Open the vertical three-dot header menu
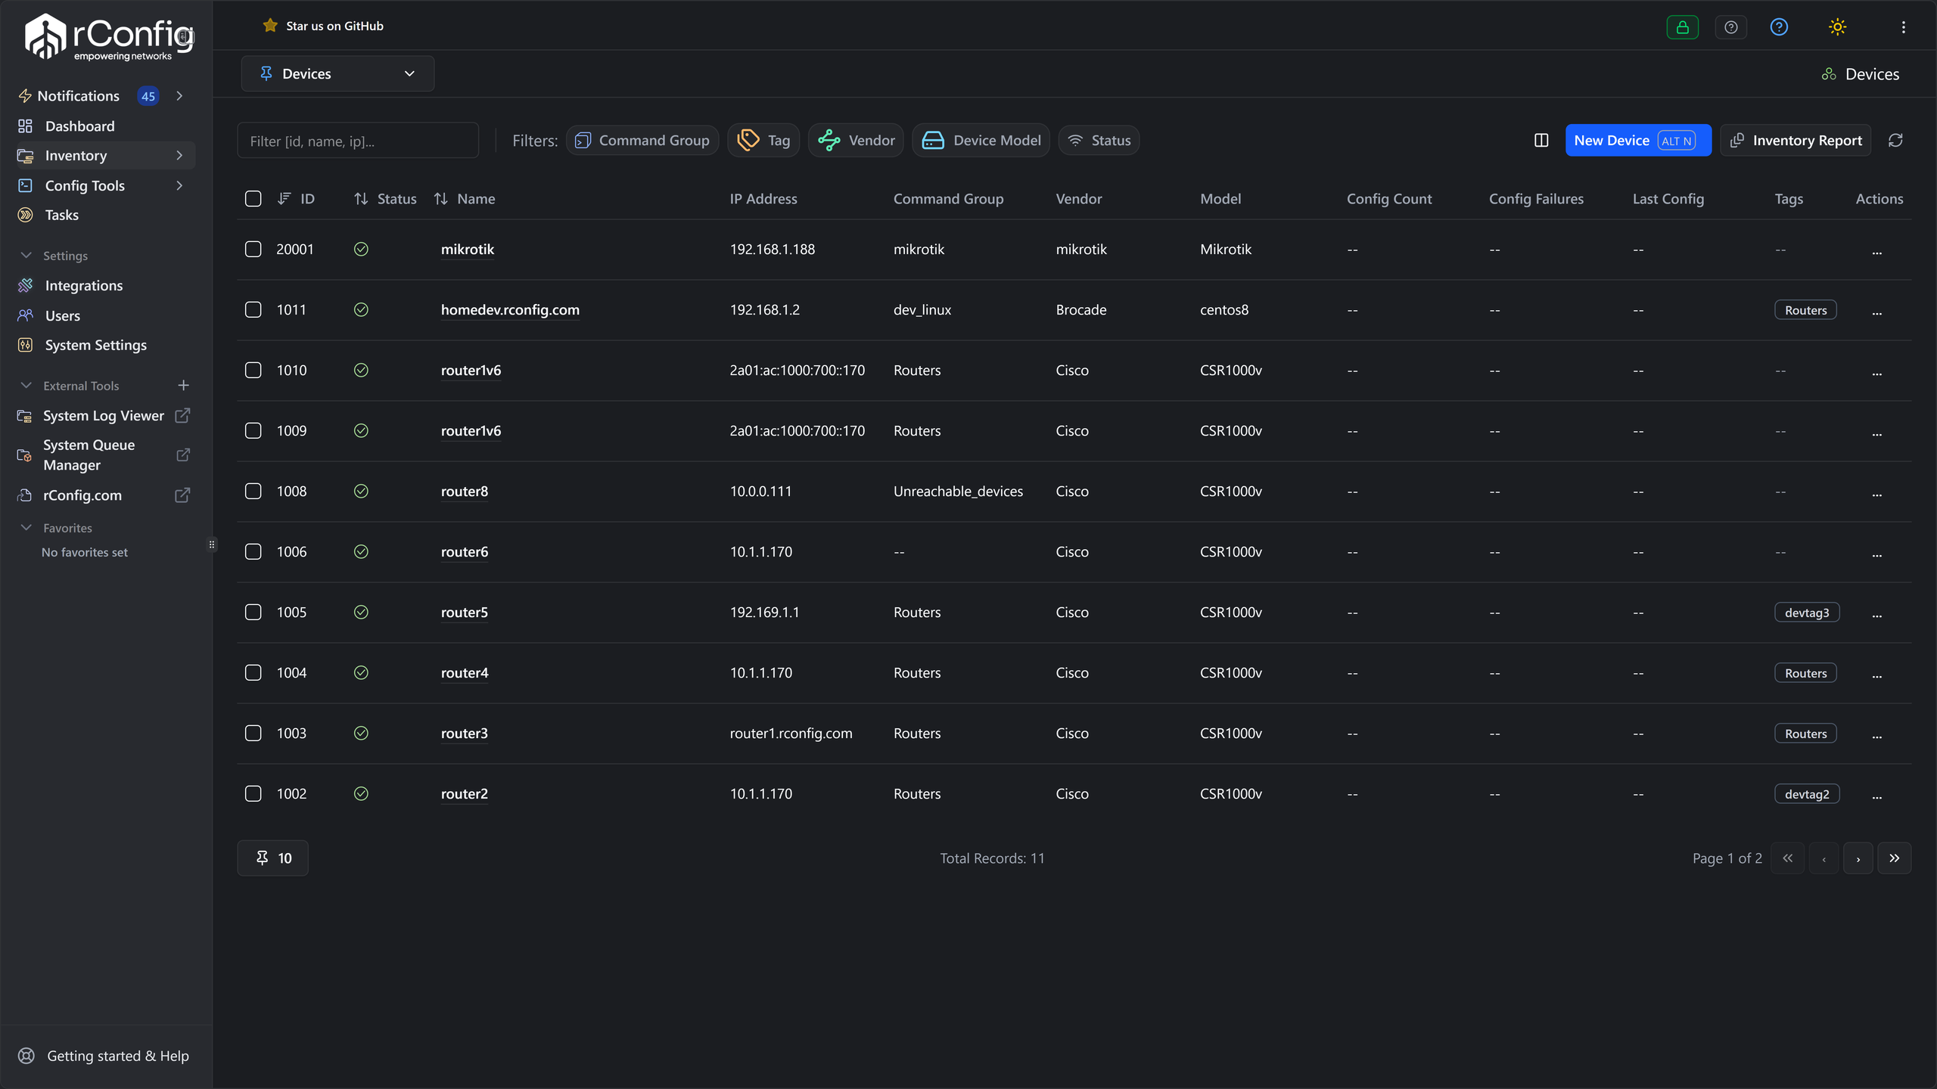 1904,27
